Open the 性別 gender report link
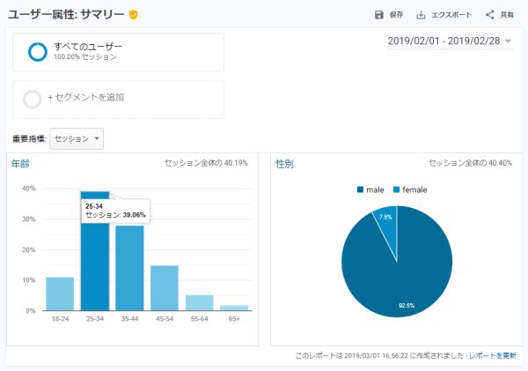Viewport: 528px width, 371px height. tap(284, 164)
